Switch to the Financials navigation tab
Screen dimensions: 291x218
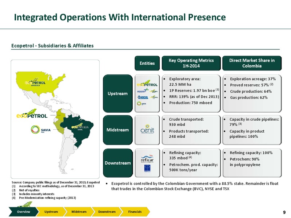coord(135,212)
